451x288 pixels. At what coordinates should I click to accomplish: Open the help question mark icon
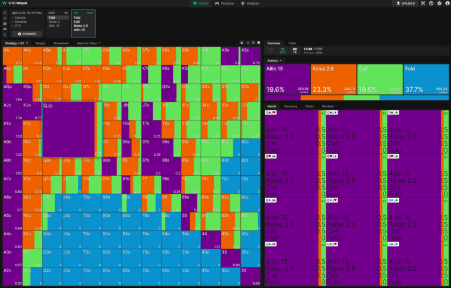[432, 4]
